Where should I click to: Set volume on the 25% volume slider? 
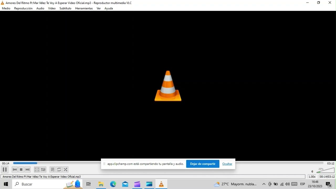[325, 170]
